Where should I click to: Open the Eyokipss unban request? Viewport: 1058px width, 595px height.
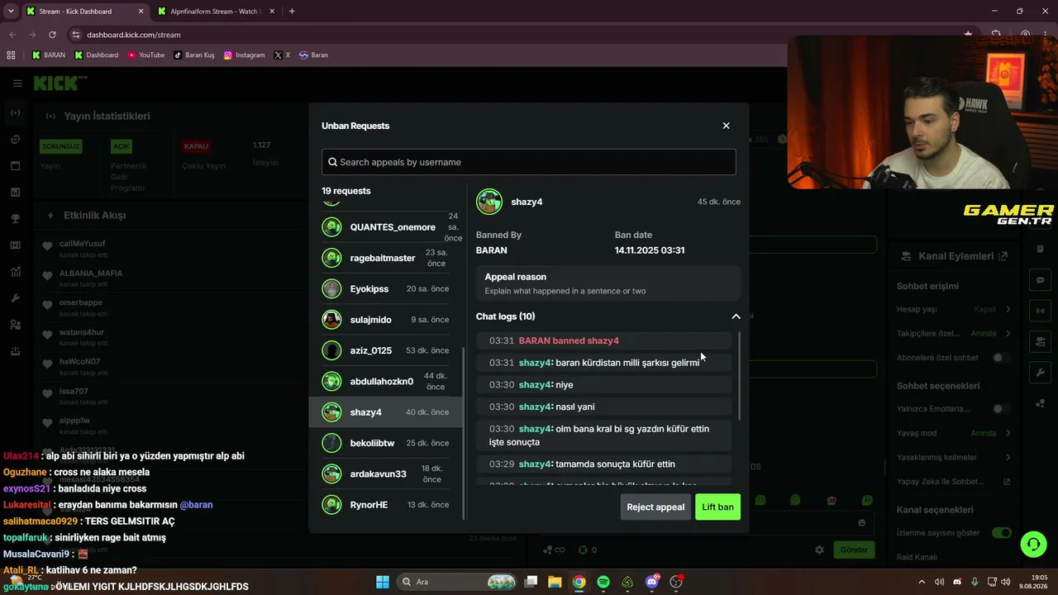click(387, 289)
